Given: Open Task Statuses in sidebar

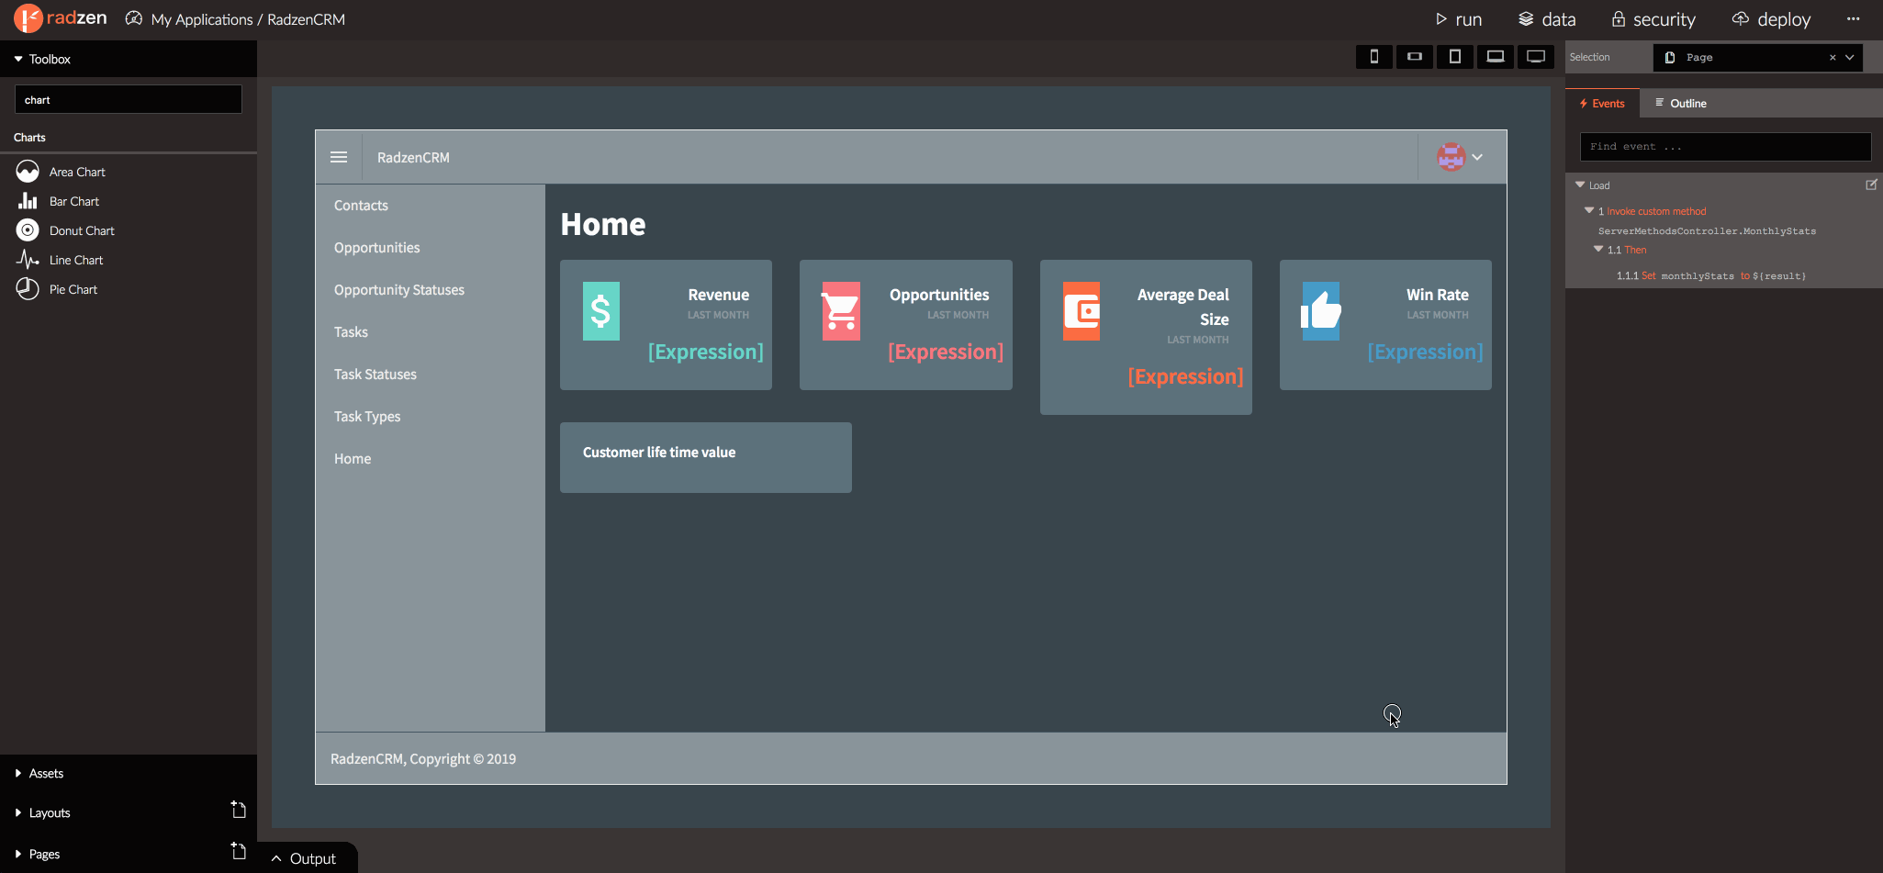Looking at the screenshot, I should (x=375, y=375).
